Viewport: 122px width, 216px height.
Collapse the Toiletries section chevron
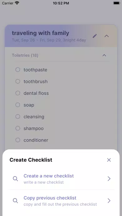coord(104,55)
